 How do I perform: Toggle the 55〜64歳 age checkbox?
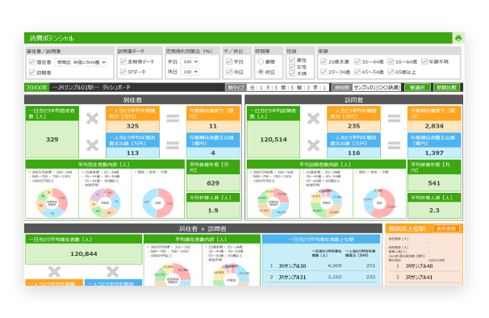click(391, 61)
